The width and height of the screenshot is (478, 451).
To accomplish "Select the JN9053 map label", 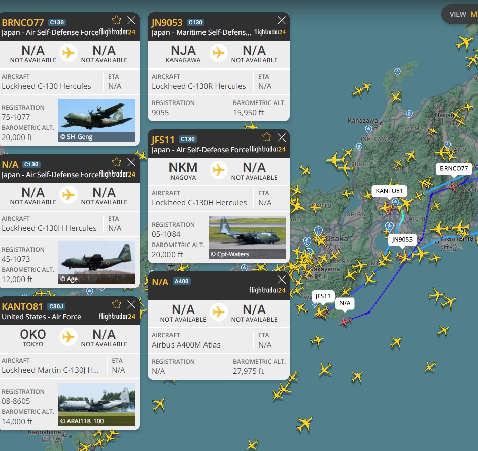I will (402, 240).
